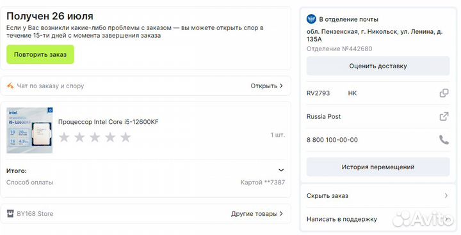Click the 1 шт. quantity text
This screenshot has width=461, height=235.
[277, 135]
